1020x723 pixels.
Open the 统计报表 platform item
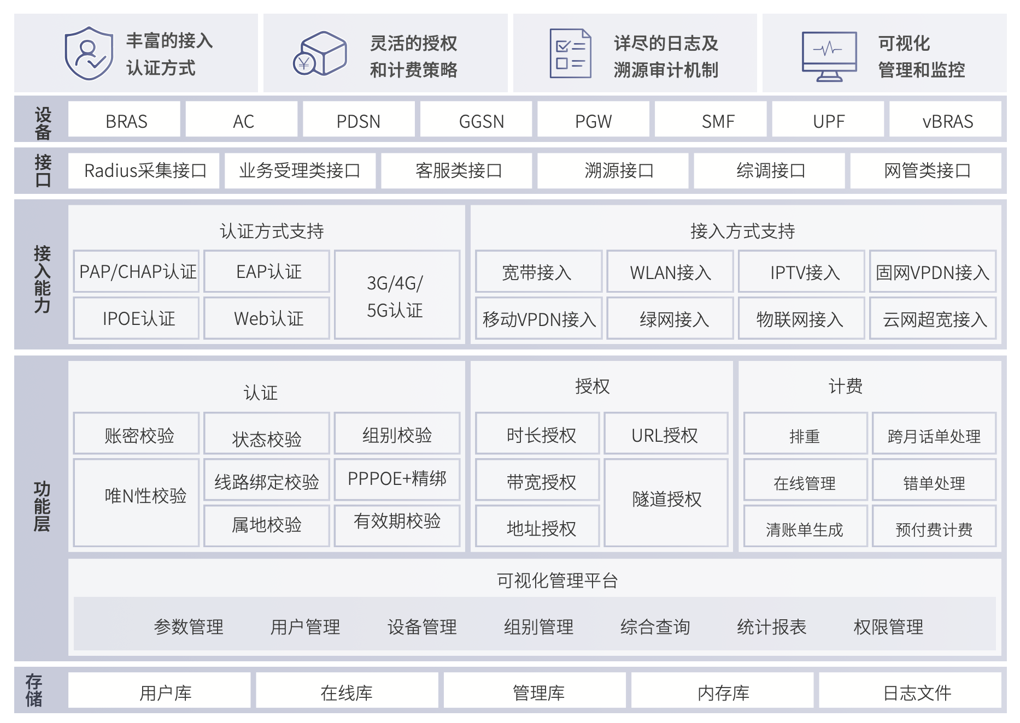click(x=771, y=626)
